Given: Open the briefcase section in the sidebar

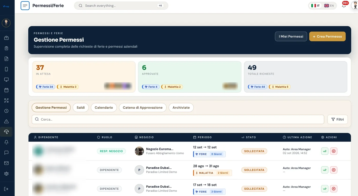Looking at the screenshot, I should click(x=6, y=38).
